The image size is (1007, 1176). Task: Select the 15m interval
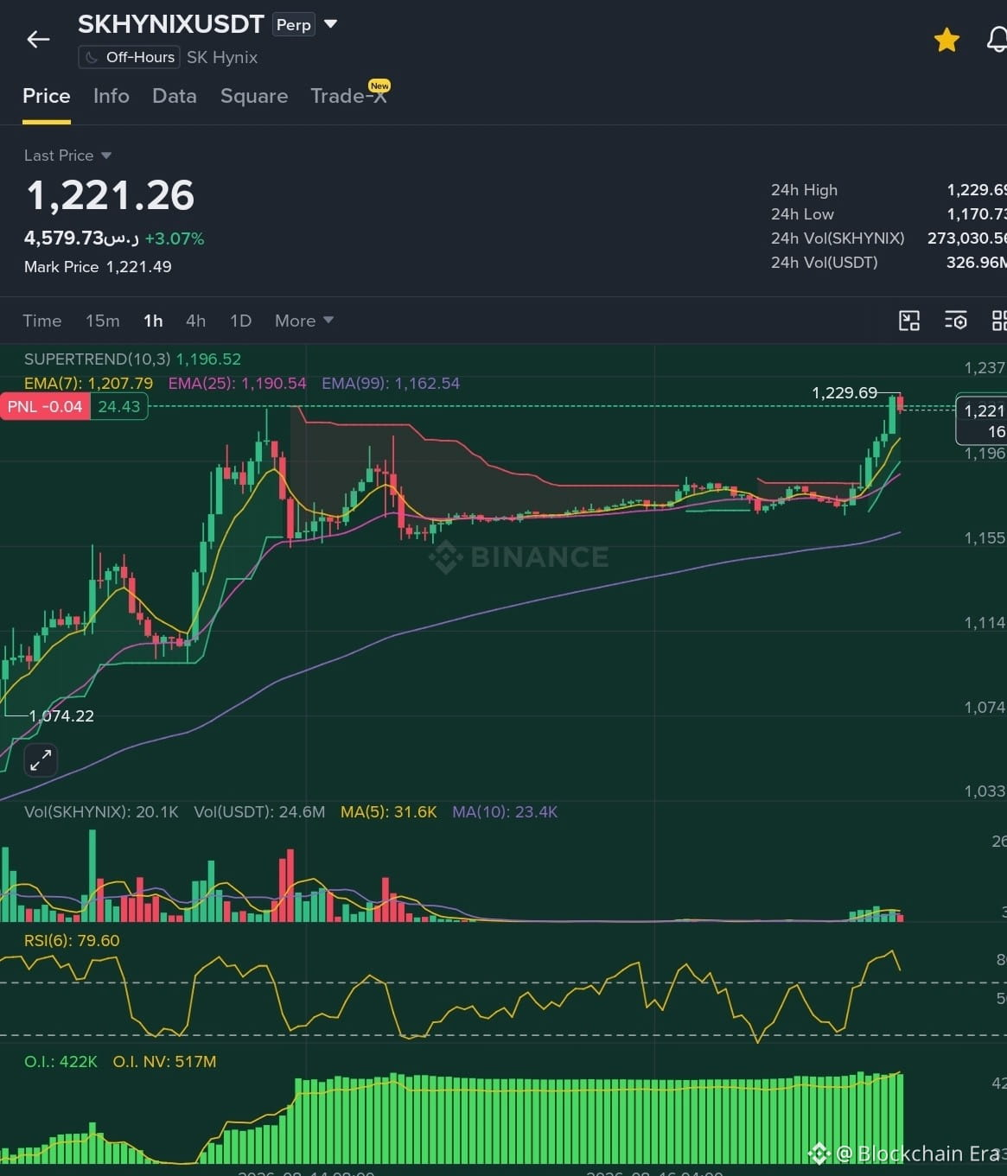[103, 321]
